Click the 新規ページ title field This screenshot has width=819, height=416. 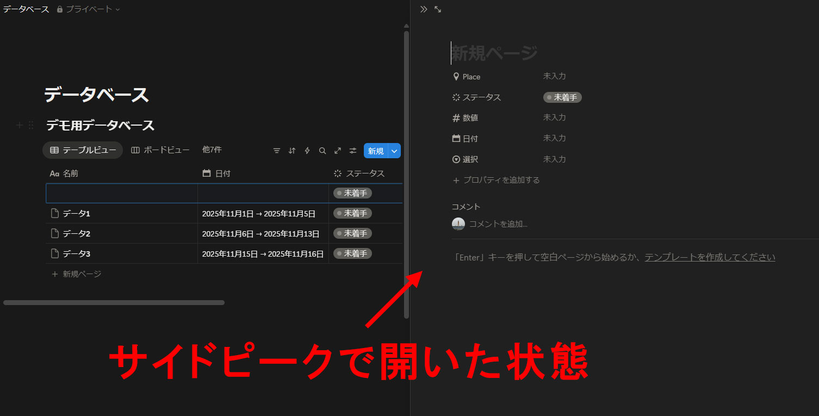494,53
